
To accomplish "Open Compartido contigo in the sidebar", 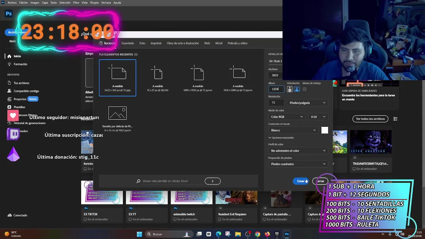I will (23, 91).
